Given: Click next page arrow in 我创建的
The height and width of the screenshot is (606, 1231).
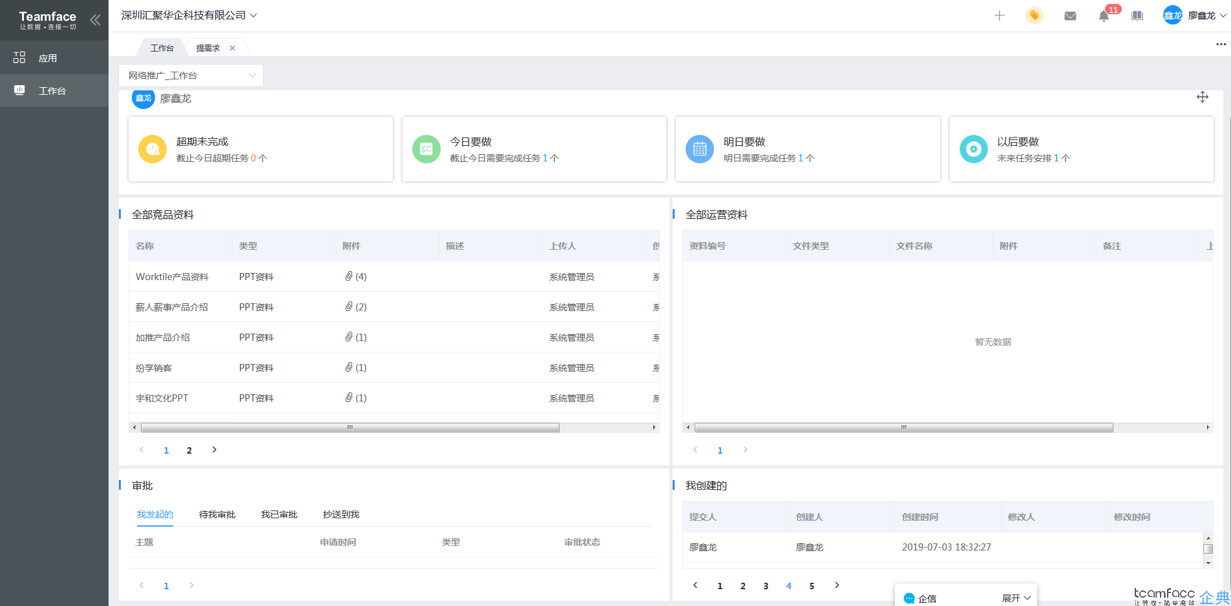Looking at the screenshot, I should tap(837, 585).
